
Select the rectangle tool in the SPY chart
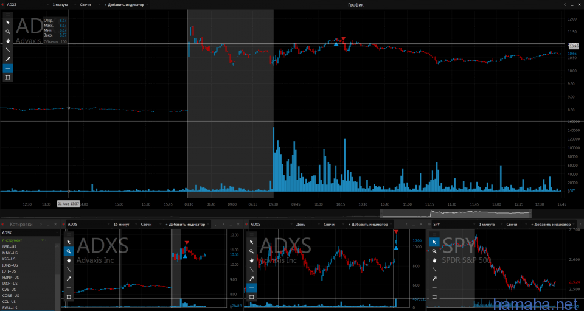[x=434, y=297]
